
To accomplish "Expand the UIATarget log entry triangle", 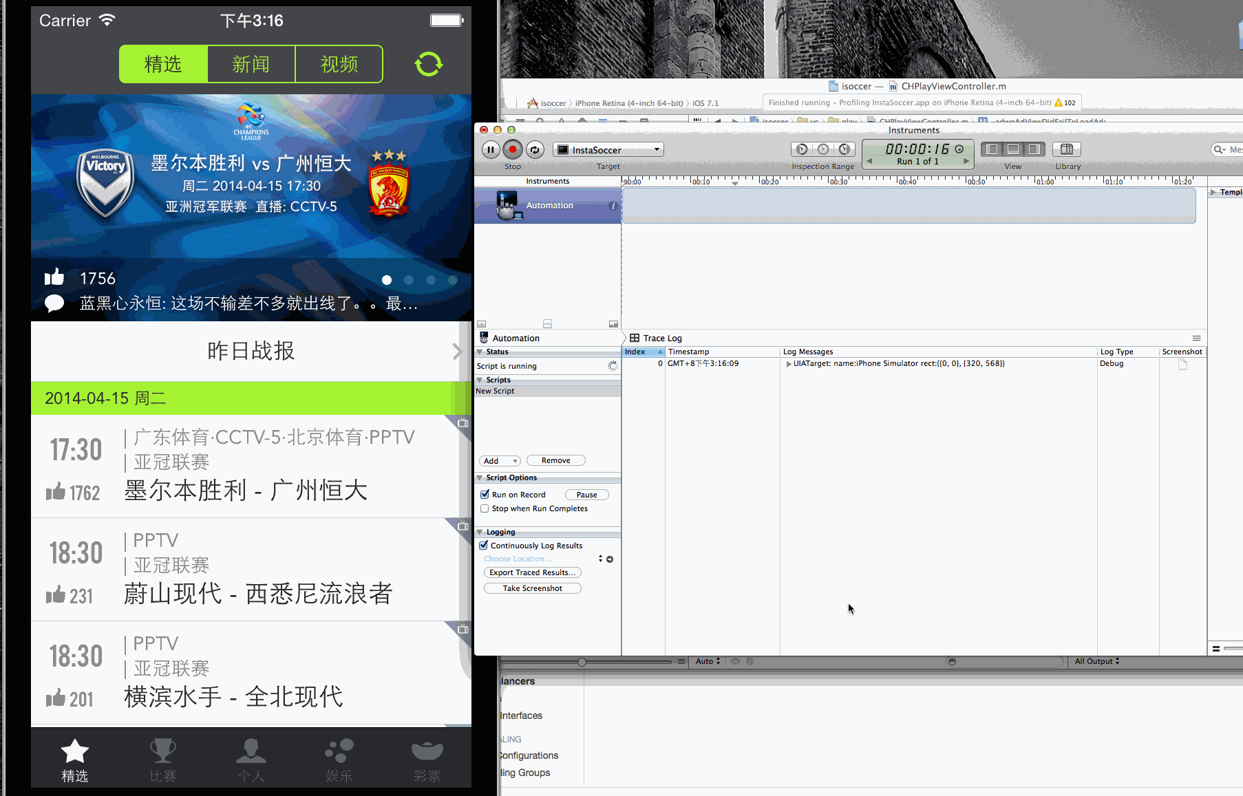I will 789,363.
